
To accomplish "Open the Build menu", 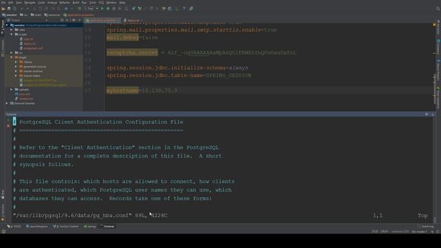I will [76, 3].
